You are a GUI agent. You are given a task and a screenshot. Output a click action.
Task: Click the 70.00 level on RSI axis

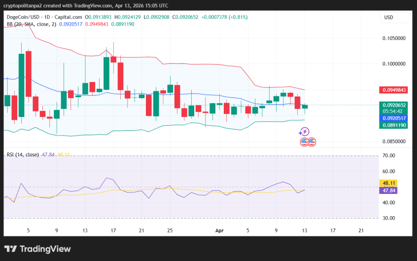[389, 156]
